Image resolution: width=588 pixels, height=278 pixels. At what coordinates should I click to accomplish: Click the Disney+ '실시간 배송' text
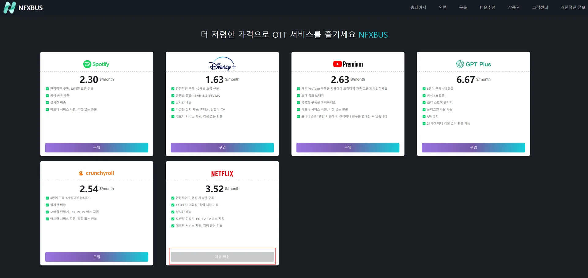coord(183,103)
